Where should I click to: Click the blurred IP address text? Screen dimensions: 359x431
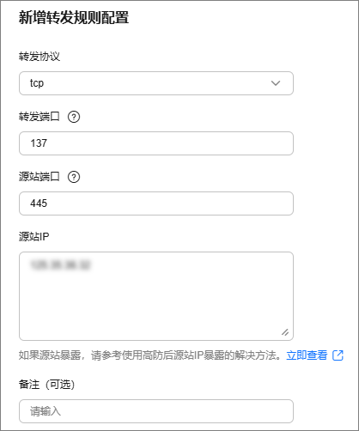pos(60,264)
